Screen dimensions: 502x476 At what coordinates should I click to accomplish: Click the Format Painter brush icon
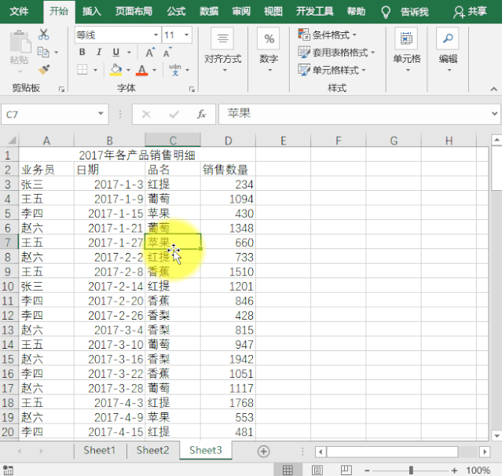click(x=43, y=69)
